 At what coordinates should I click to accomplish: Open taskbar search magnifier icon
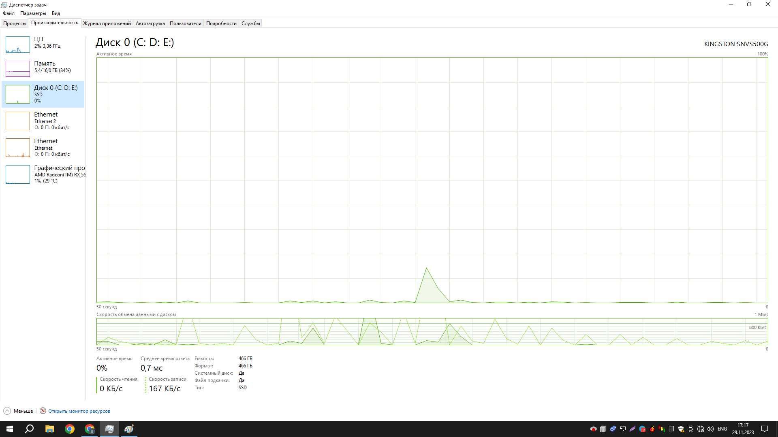pyautogui.click(x=29, y=429)
